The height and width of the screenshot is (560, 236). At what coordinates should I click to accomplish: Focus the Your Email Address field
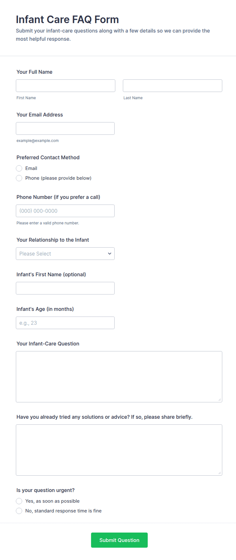[x=65, y=129]
